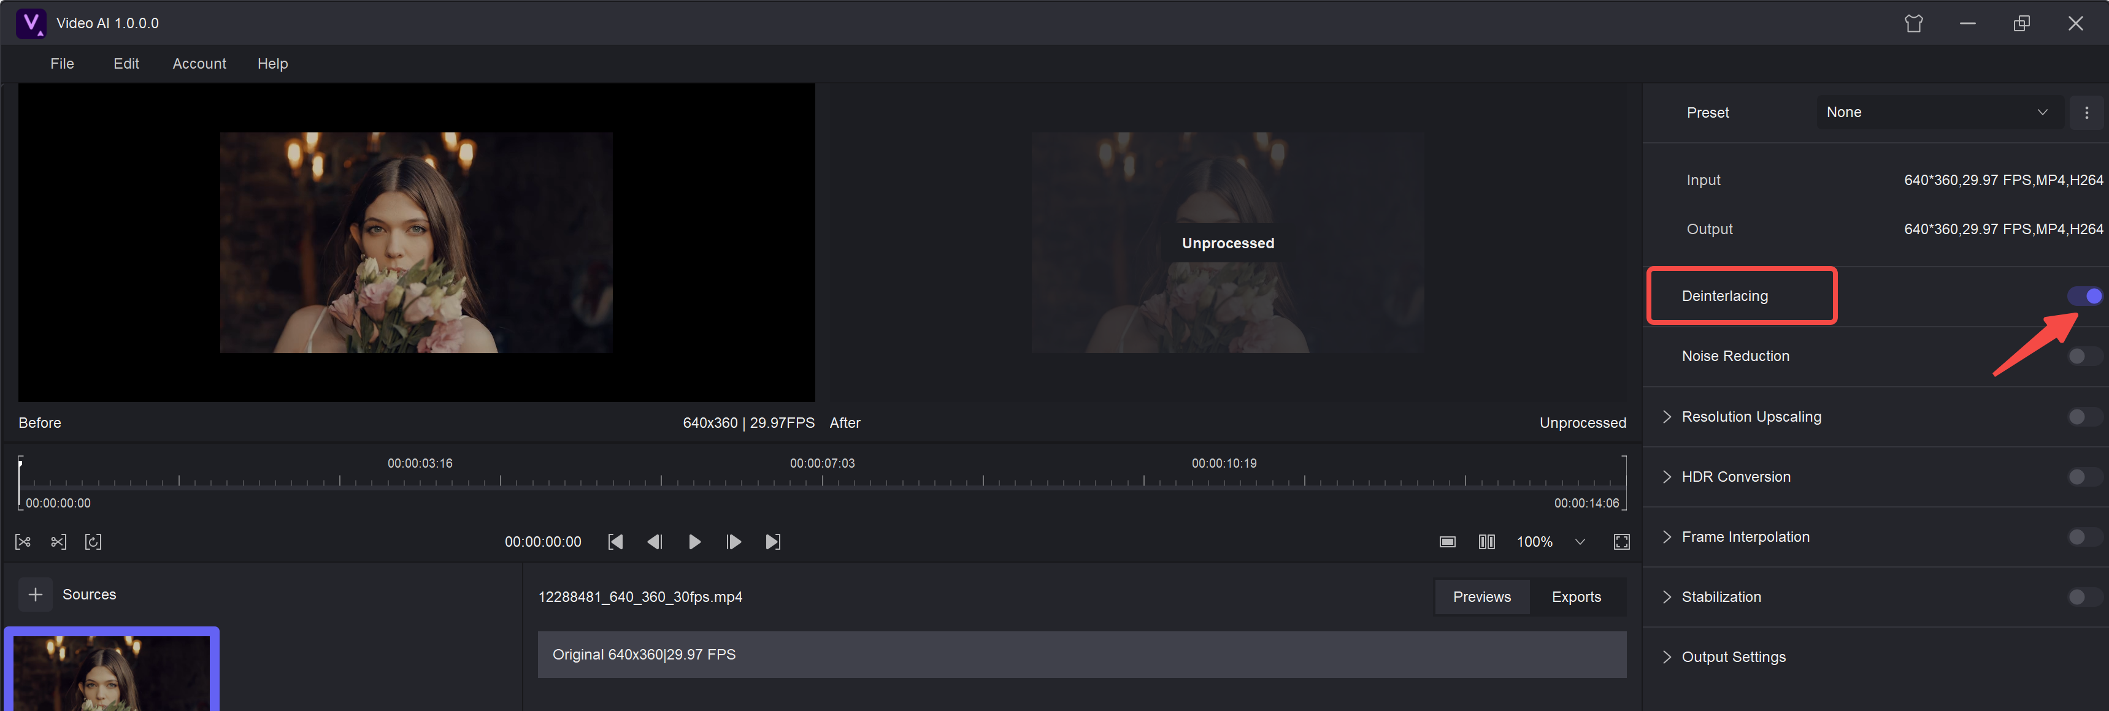Open the Help menu
This screenshot has height=711, width=2109.
(272, 64)
